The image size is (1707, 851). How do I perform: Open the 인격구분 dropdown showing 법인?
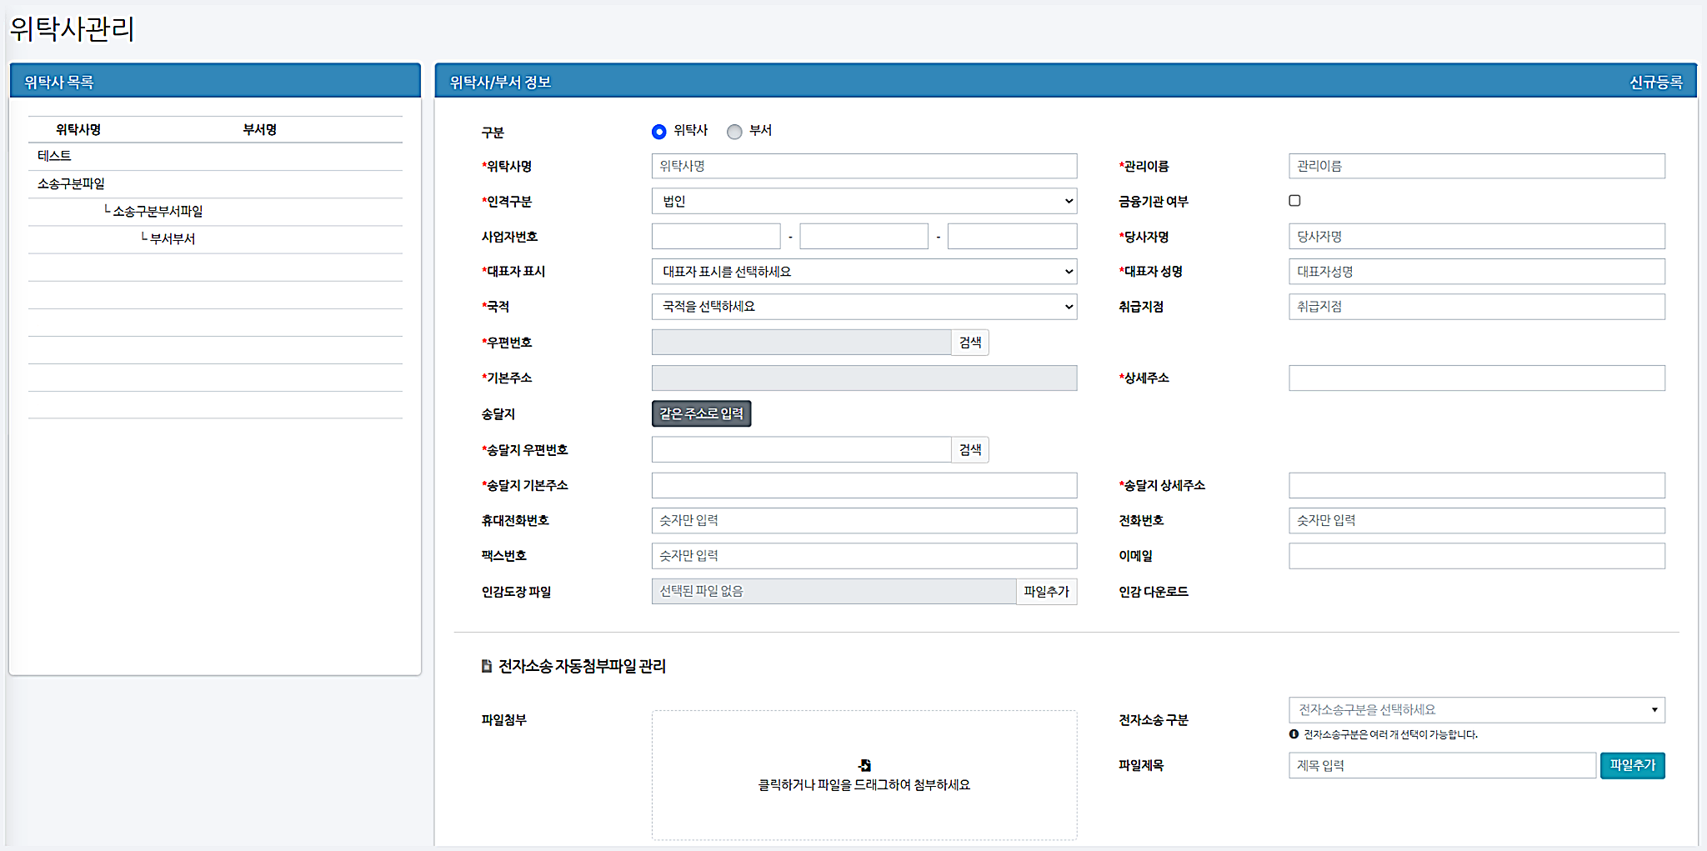point(864,201)
